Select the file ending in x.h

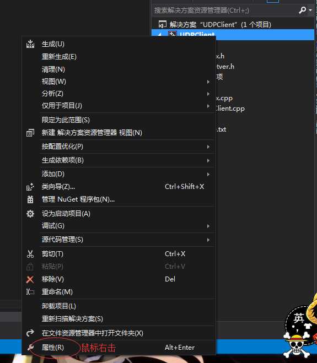[x=220, y=56]
